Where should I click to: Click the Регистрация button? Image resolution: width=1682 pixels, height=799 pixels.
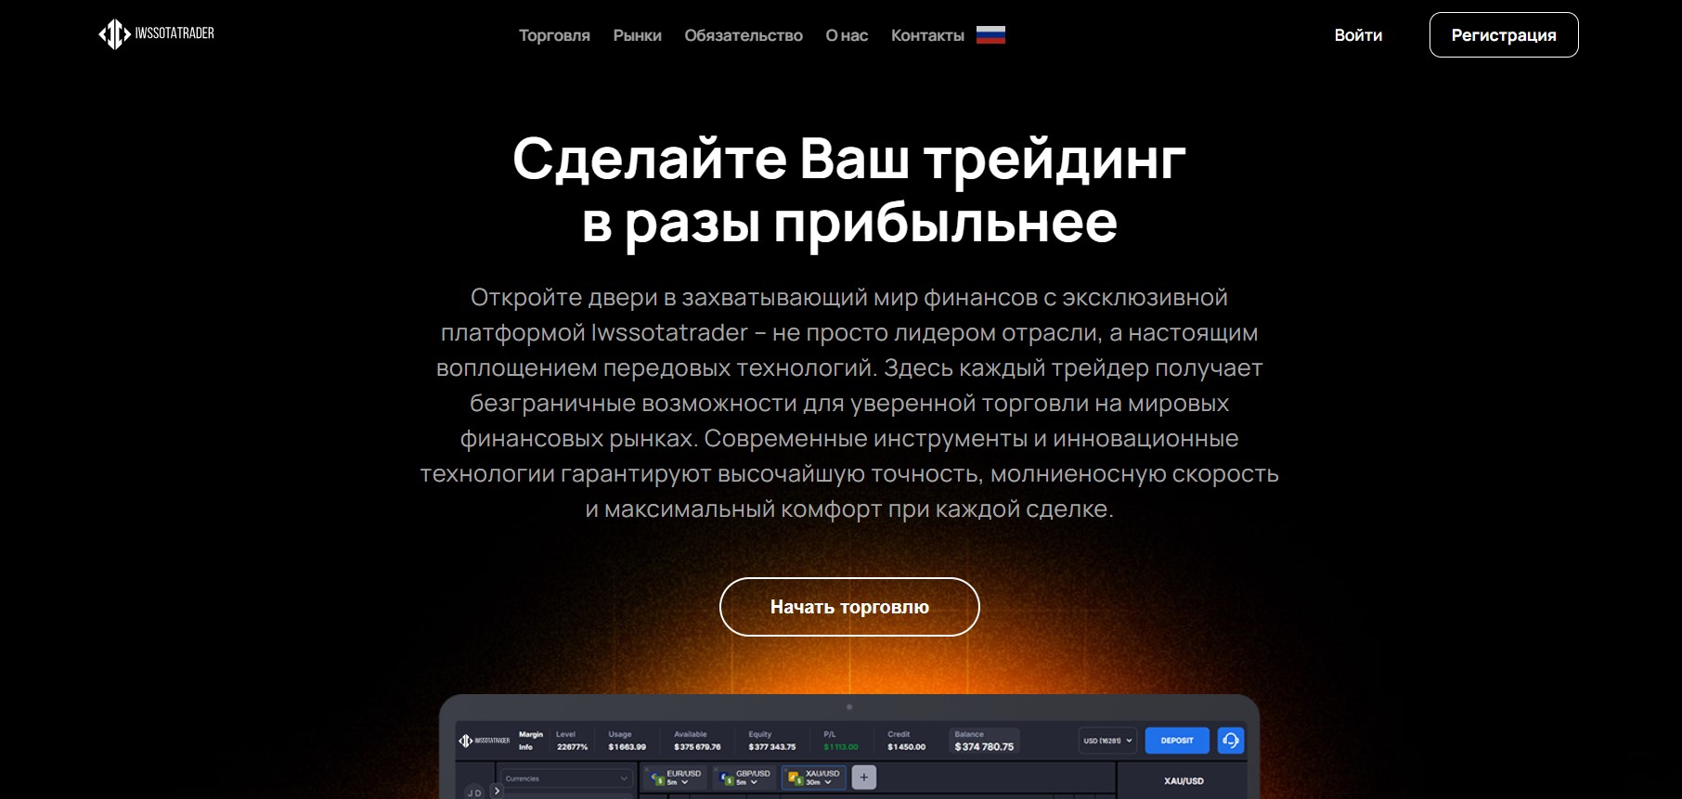(1504, 34)
